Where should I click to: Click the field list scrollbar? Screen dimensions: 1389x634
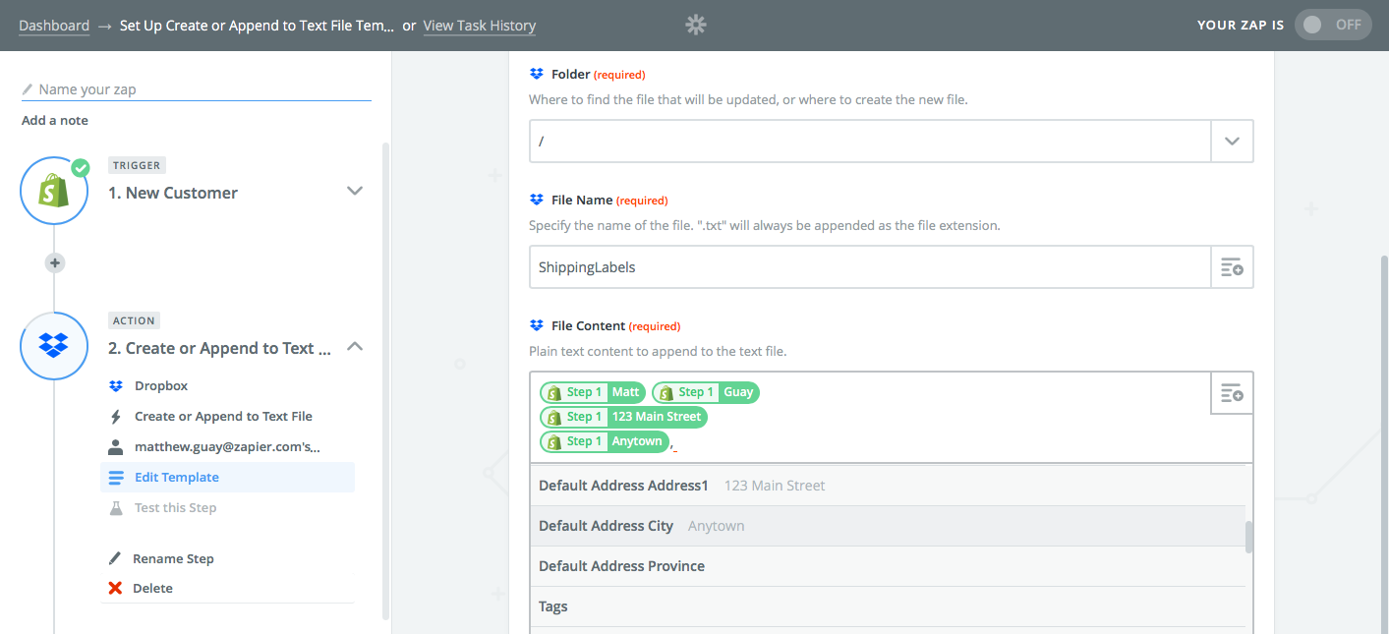(x=1249, y=537)
